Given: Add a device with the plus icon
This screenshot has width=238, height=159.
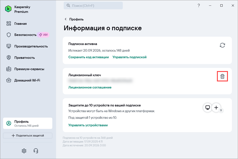Looking at the screenshot, I should 216,108.
